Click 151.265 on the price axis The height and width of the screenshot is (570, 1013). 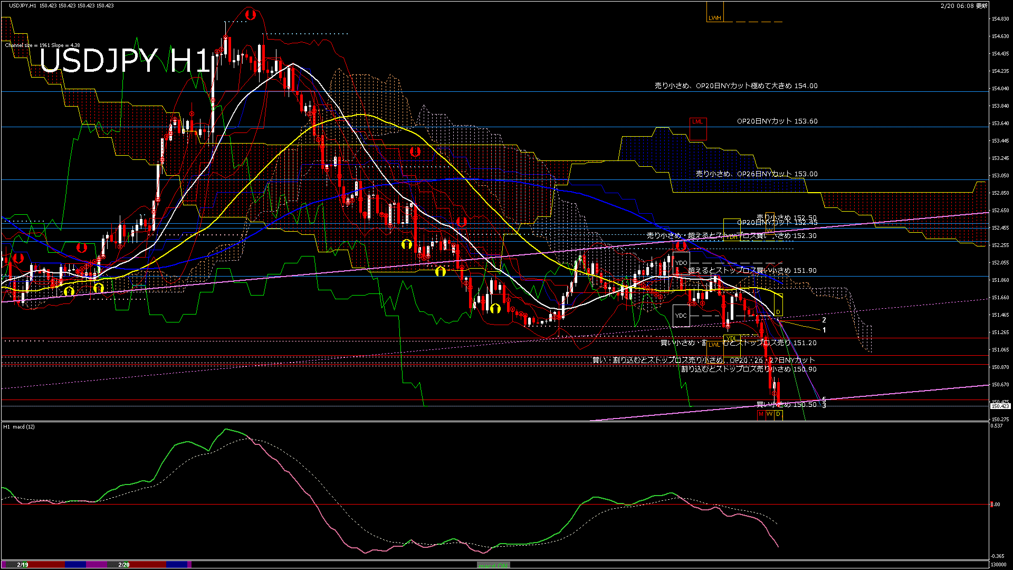click(x=1000, y=332)
